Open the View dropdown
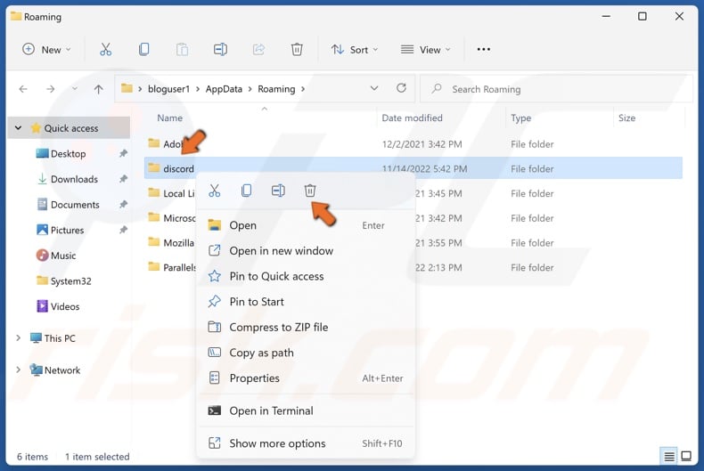This screenshot has height=471, width=704. coord(425,49)
